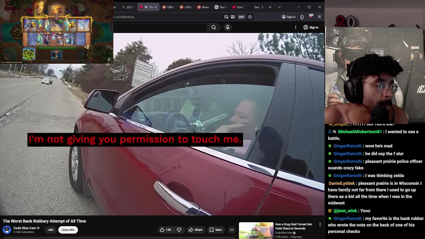
Task: Open YouTube settings three-dot menu
Action: tap(296, 27)
